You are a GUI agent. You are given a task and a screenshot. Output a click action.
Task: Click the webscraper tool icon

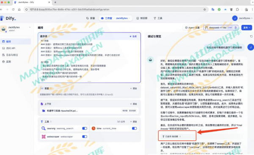pyautogui.click(x=44, y=136)
